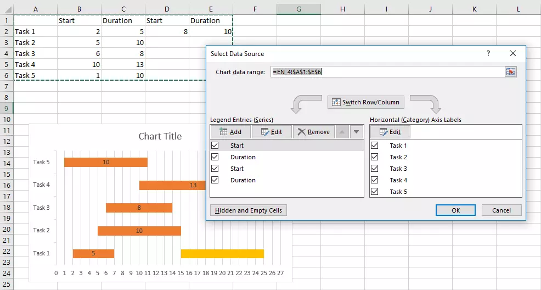The image size is (541, 290).
Task: Edit the selected legend series
Action: point(272,132)
